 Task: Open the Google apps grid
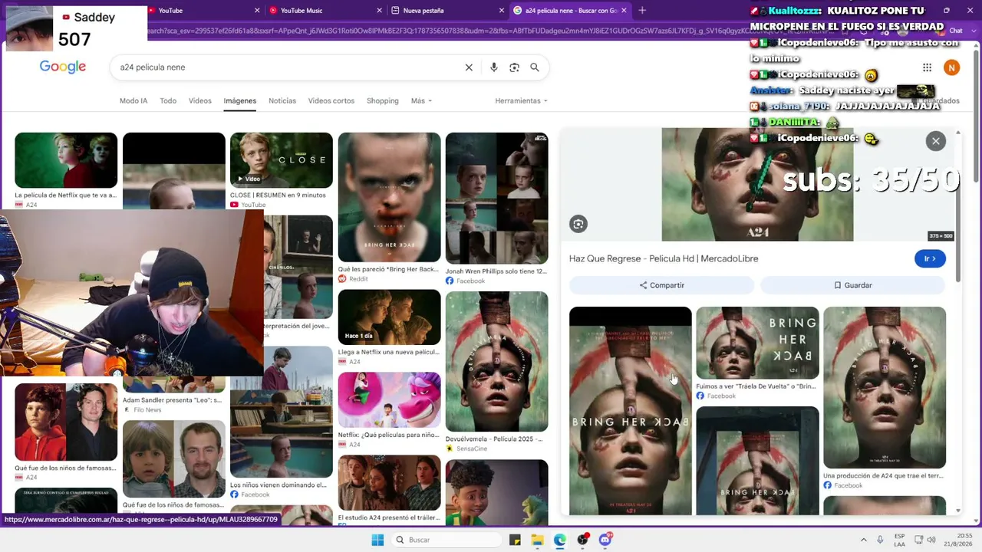[x=927, y=67]
